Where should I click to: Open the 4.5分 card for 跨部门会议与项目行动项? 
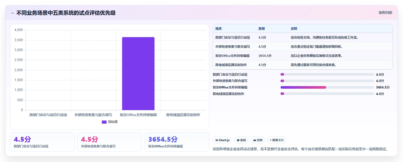42,142
